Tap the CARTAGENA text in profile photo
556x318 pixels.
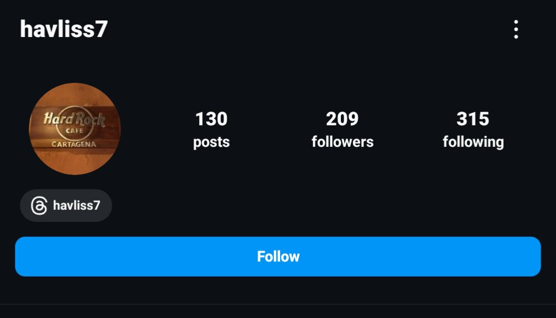(x=74, y=145)
